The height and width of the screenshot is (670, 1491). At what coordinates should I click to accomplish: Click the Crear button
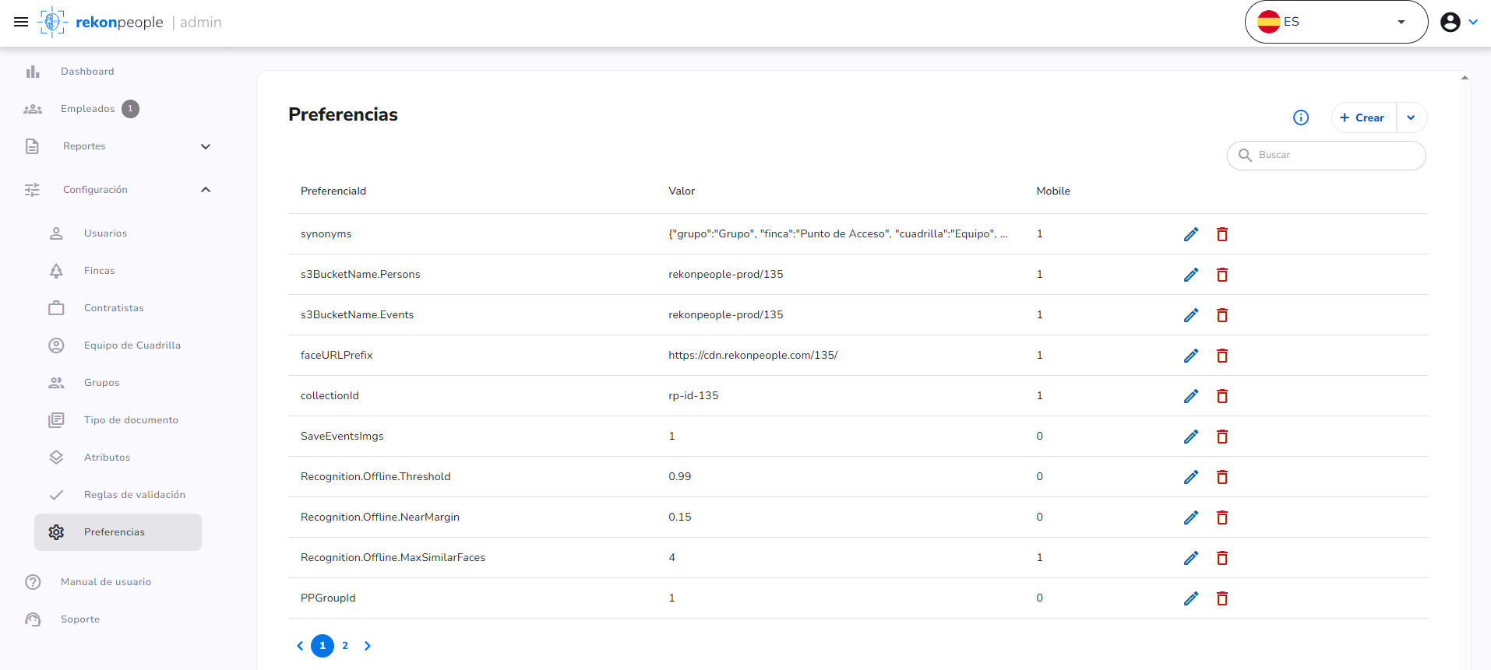pos(1364,118)
